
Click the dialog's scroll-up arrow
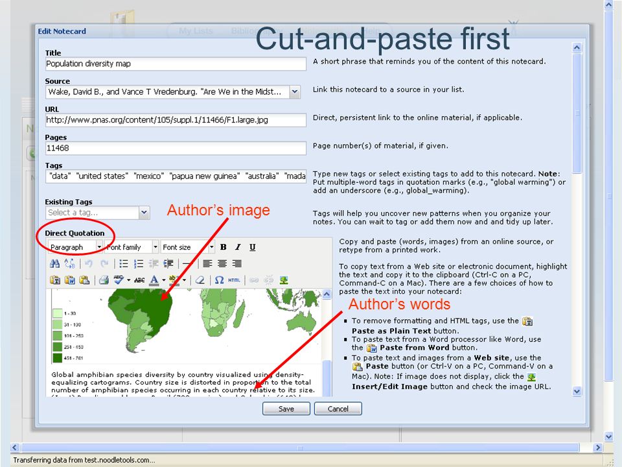tap(577, 47)
